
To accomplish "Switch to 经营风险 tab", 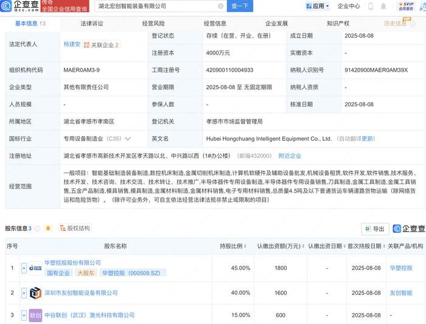I will tap(153, 23).
